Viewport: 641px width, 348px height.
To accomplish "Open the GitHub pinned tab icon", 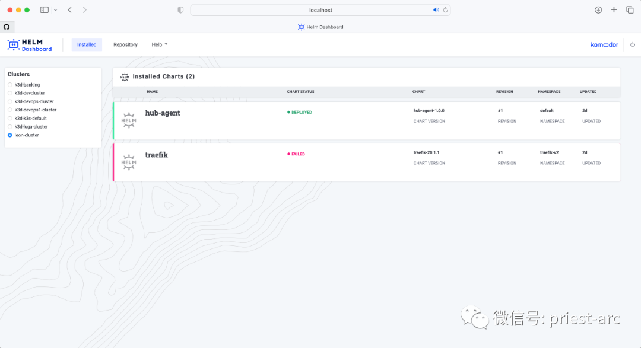I will [7, 27].
